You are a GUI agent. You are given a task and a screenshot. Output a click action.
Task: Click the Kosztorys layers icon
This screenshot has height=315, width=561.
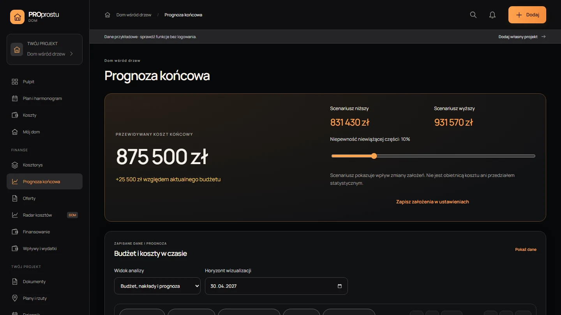[x=15, y=165]
